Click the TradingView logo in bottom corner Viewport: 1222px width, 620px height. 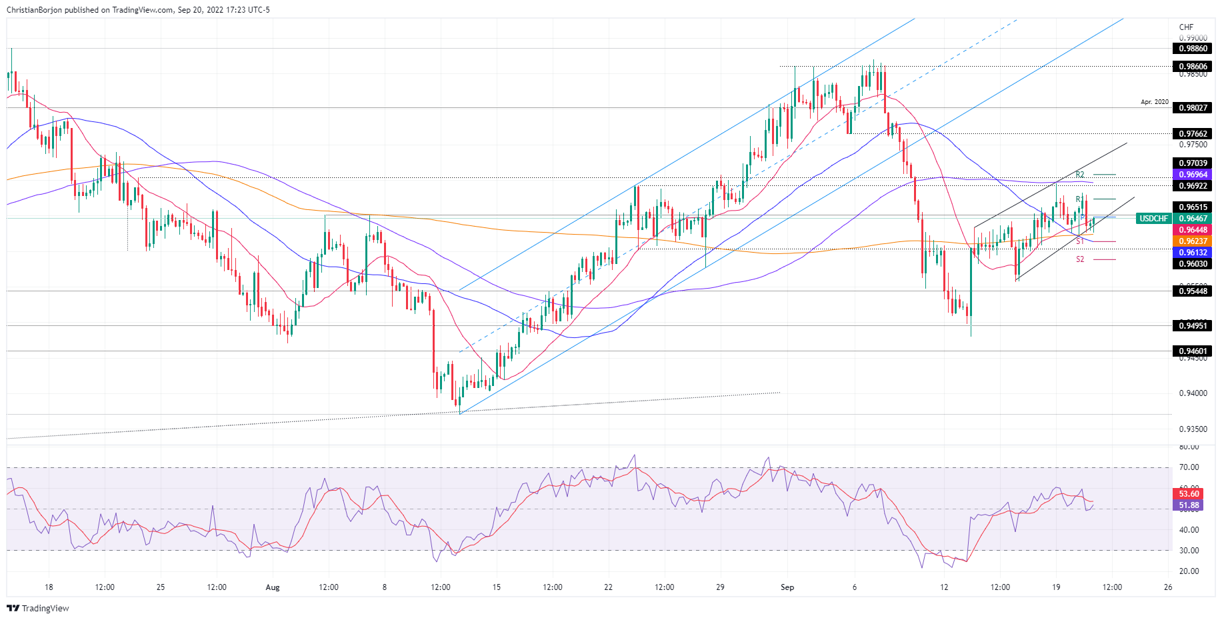click(38, 608)
